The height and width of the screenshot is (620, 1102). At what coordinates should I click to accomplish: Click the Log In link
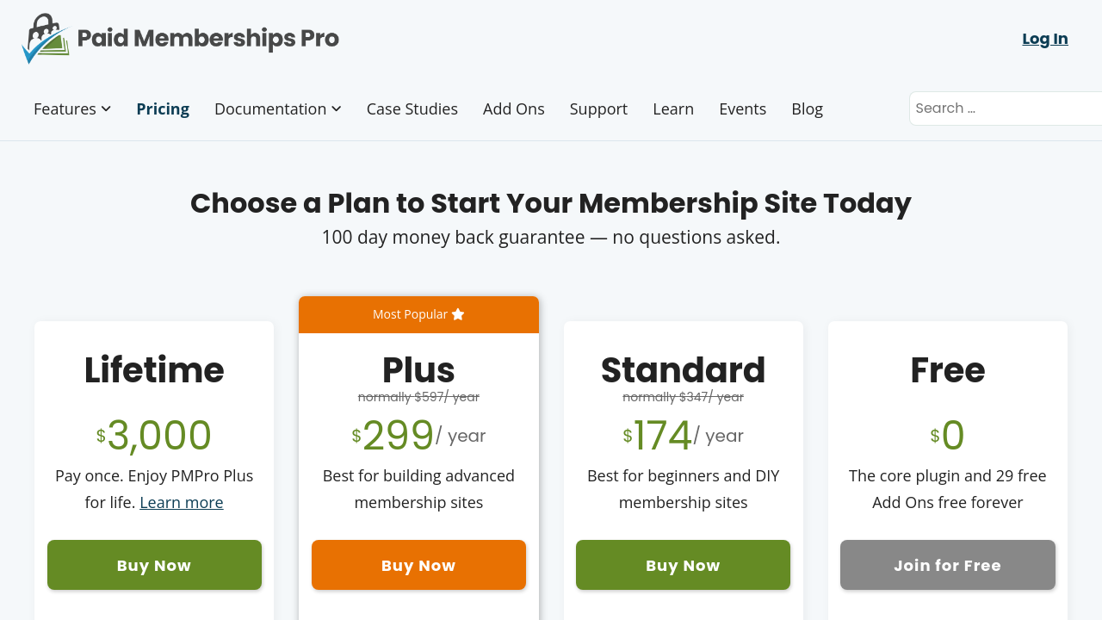point(1044,39)
